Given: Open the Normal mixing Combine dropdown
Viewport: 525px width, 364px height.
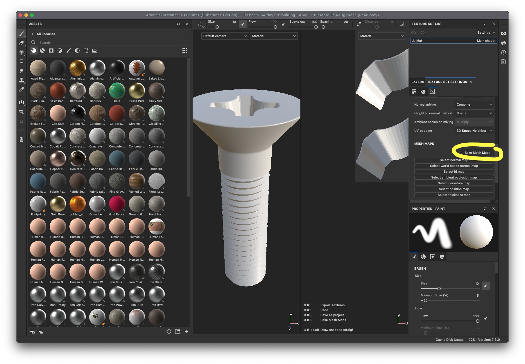Looking at the screenshot, I should (x=474, y=104).
